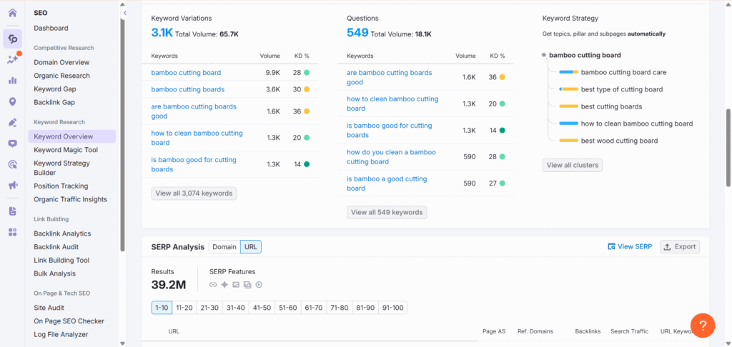Open the bar chart Traffic icon
Image resolution: width=732 pixels, height=347 pixels.
[13, 80]
